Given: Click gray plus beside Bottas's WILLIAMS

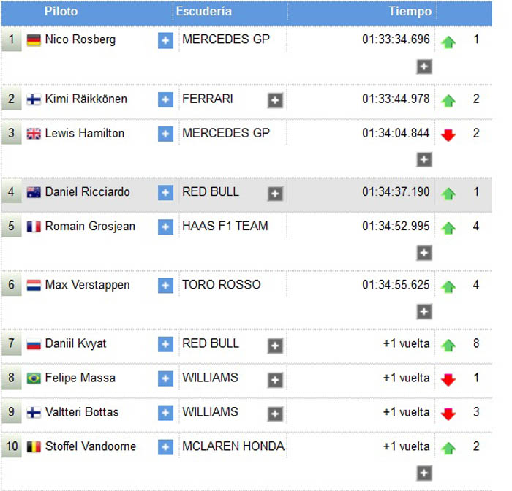Looking at the screenshot, I should pos(275,414).
